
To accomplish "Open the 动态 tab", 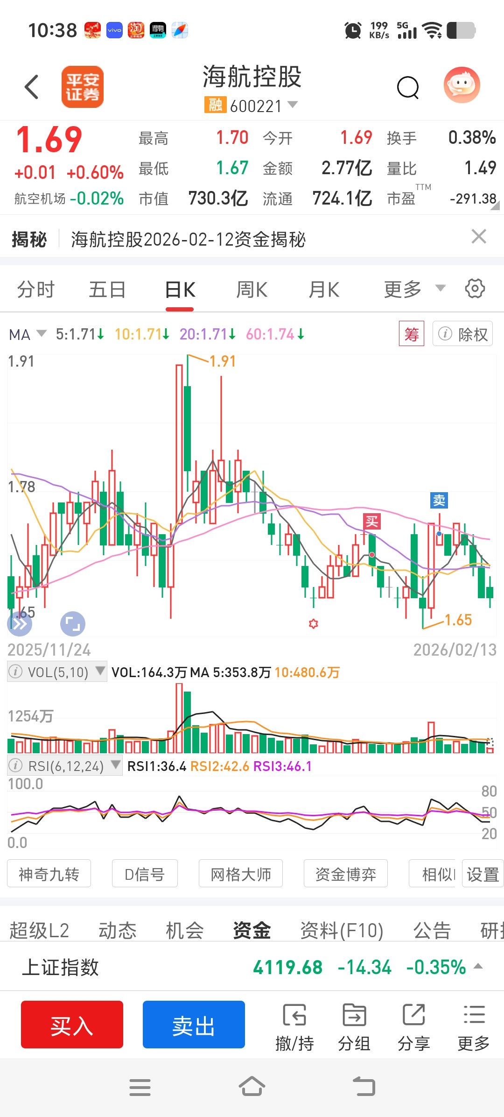I will 118,931.
